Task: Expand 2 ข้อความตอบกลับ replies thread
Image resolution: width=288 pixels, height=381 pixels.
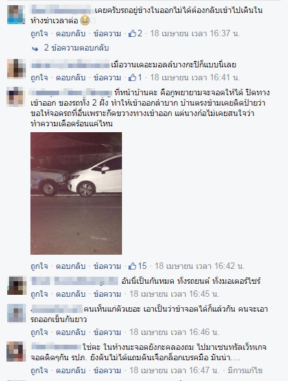Action: point(76,48)
